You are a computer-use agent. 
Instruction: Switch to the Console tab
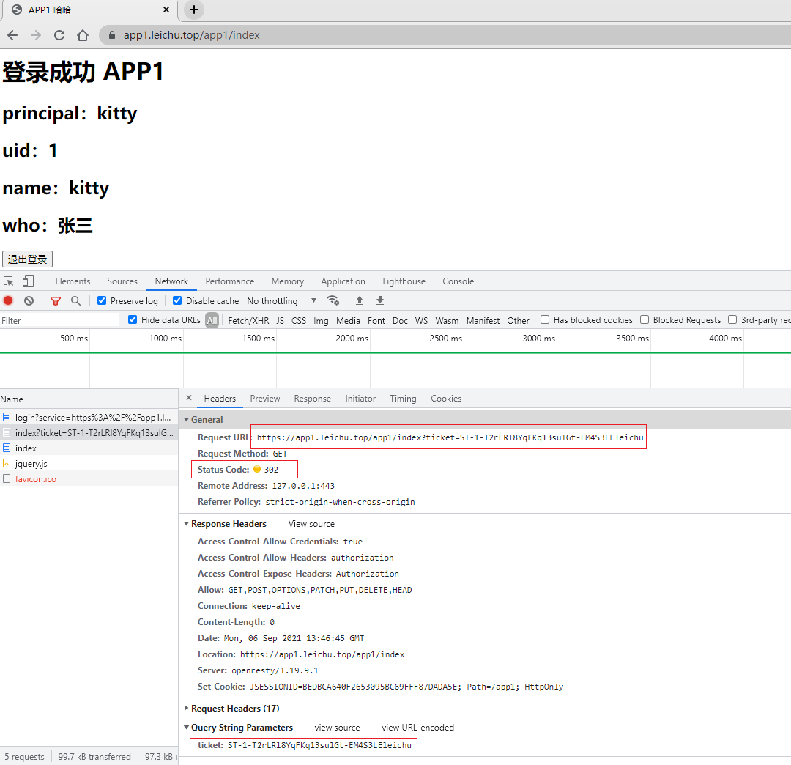(458, 281)
